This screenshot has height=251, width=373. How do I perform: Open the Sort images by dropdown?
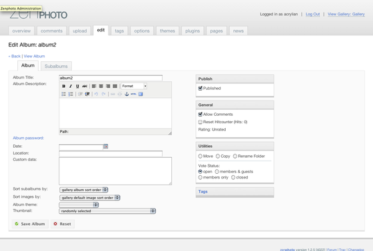tap(90, 198)
